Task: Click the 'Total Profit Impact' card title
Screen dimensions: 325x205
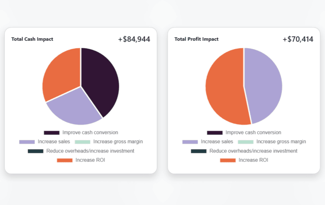Action: (196, 40)
